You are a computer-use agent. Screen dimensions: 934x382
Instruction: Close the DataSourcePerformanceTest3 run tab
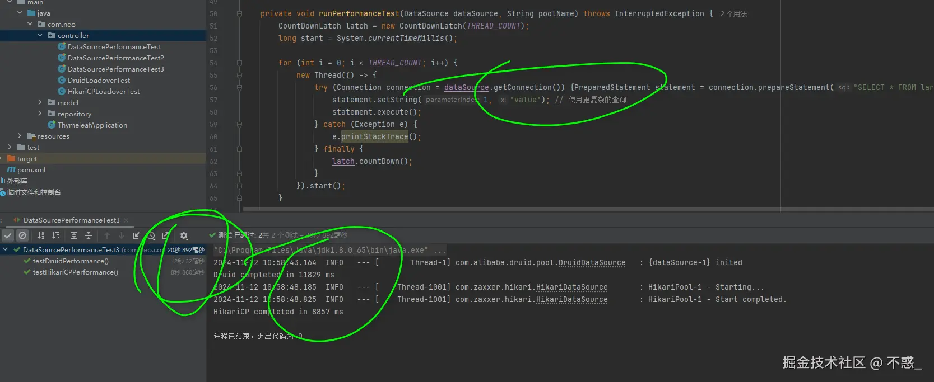coord(126,220)
